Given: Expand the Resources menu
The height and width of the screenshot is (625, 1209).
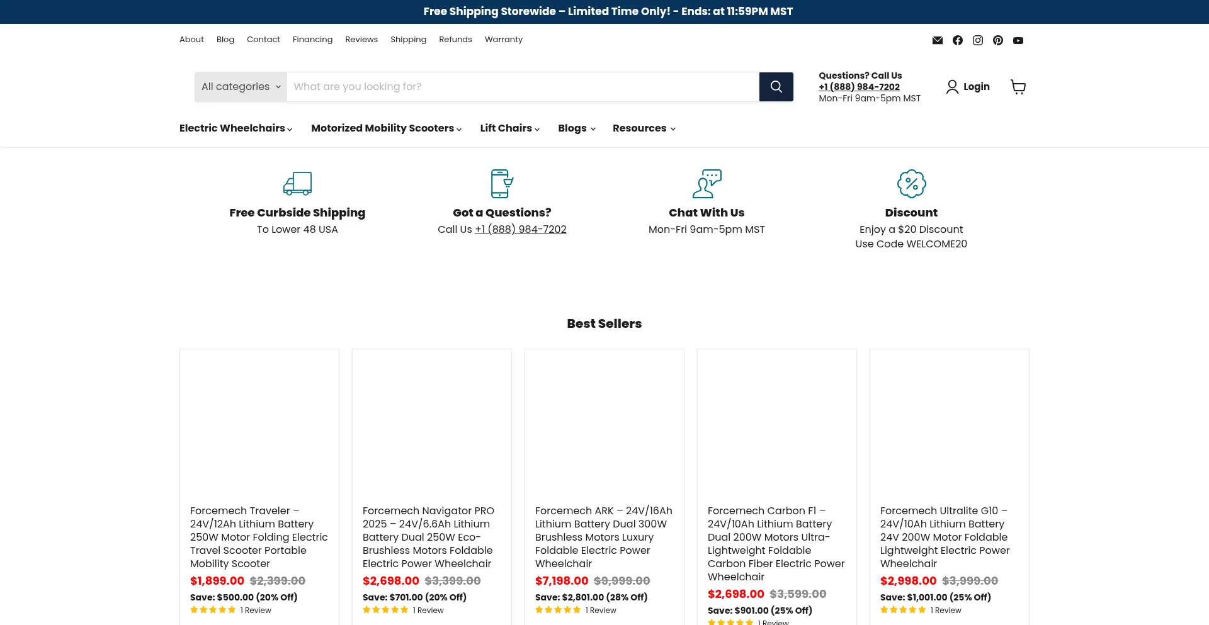Looking at the screenshot, I should (644, 128).
